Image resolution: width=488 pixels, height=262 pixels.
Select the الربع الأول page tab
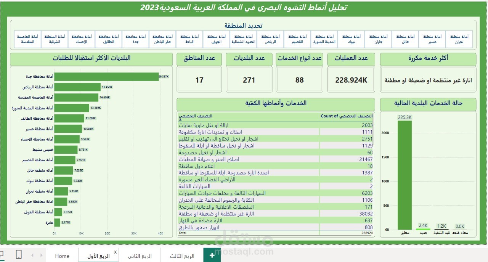(98, 256)
